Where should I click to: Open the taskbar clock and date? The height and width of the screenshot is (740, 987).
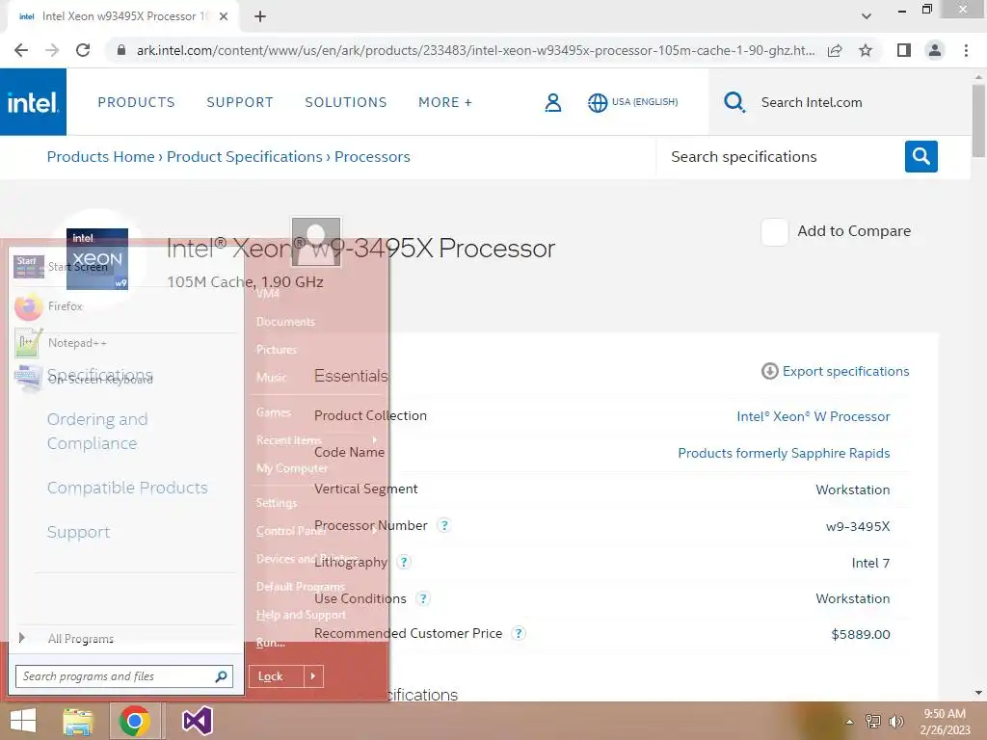[945, 722]
